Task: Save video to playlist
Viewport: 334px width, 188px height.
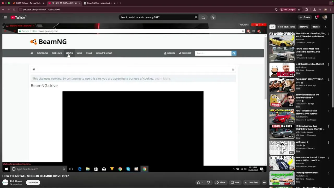Action: coord(235,183)
